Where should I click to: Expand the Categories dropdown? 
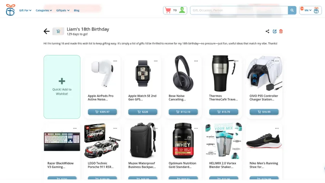(44, 10)
